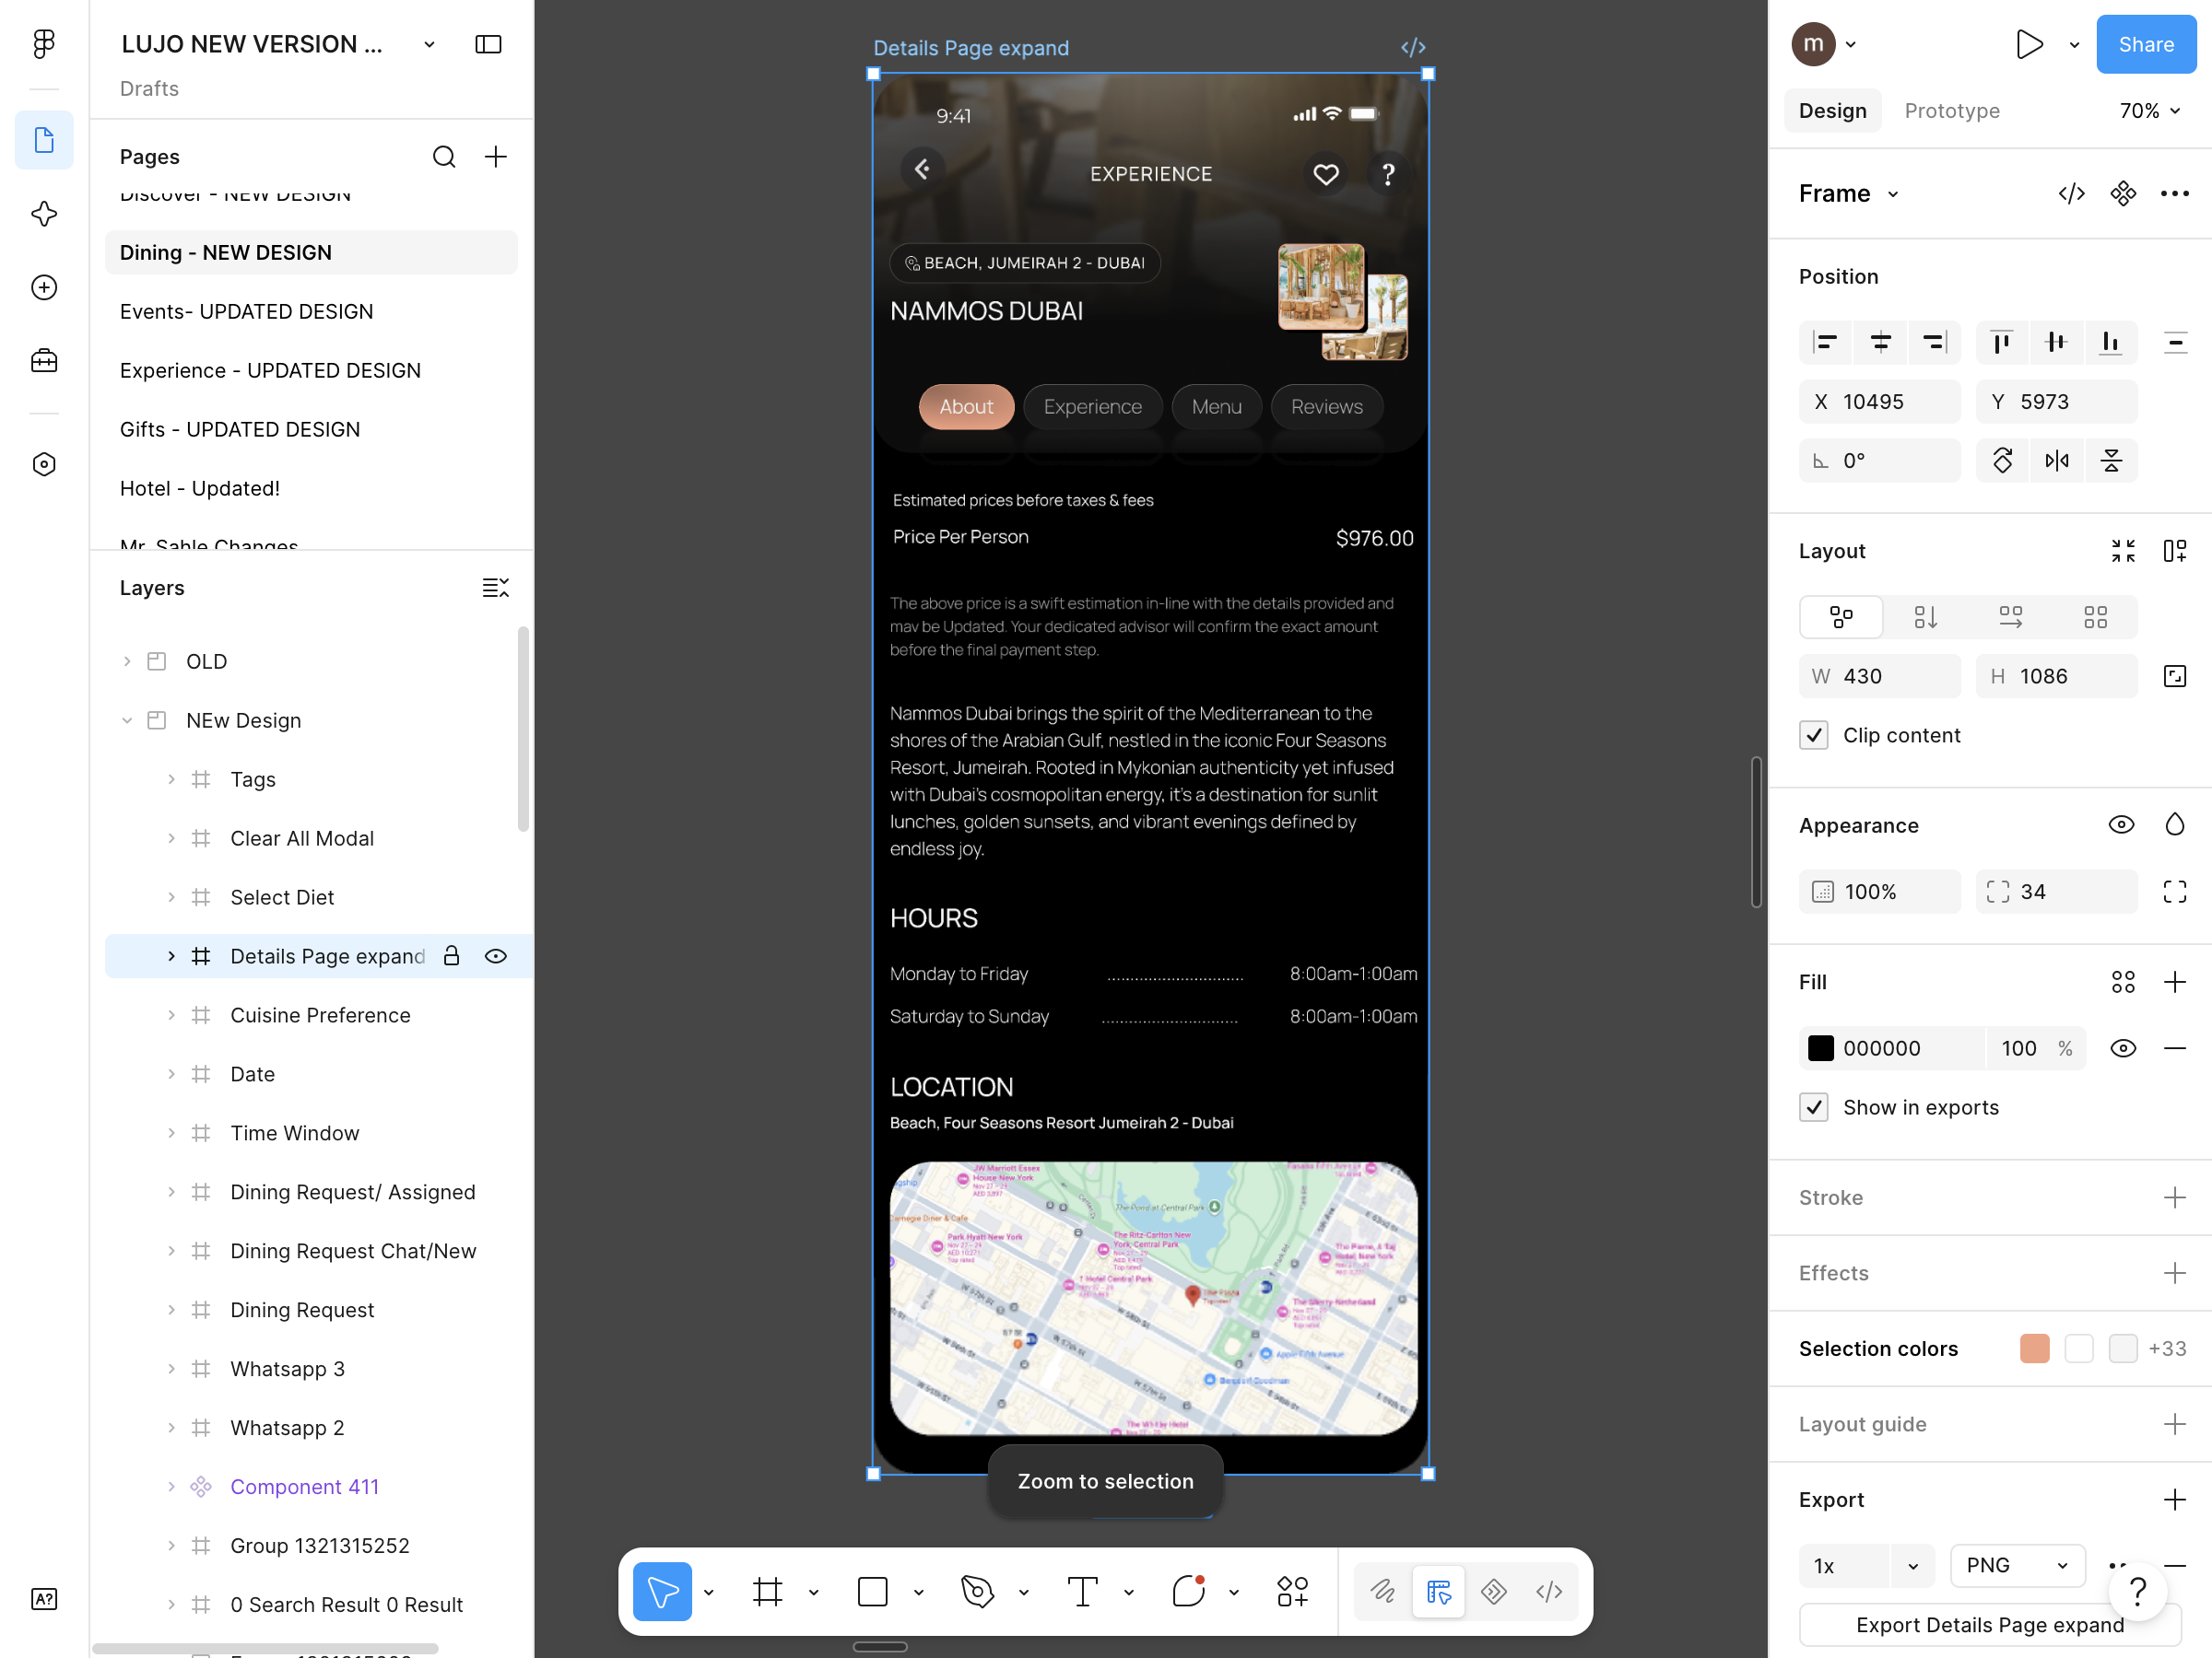The width and height of the screenshot is (2212, 1658).
Task: Select the Frame tool
Action: click(768, 1591)
